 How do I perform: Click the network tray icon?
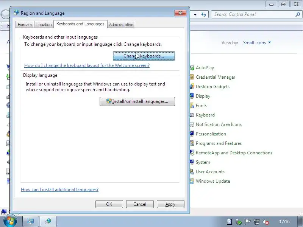[x=257, y=222]
